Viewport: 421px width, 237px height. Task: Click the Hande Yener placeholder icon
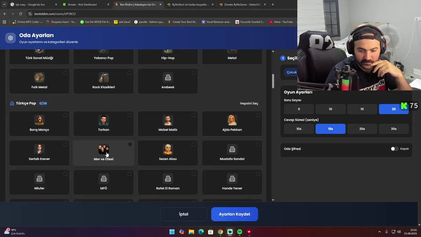232,179
